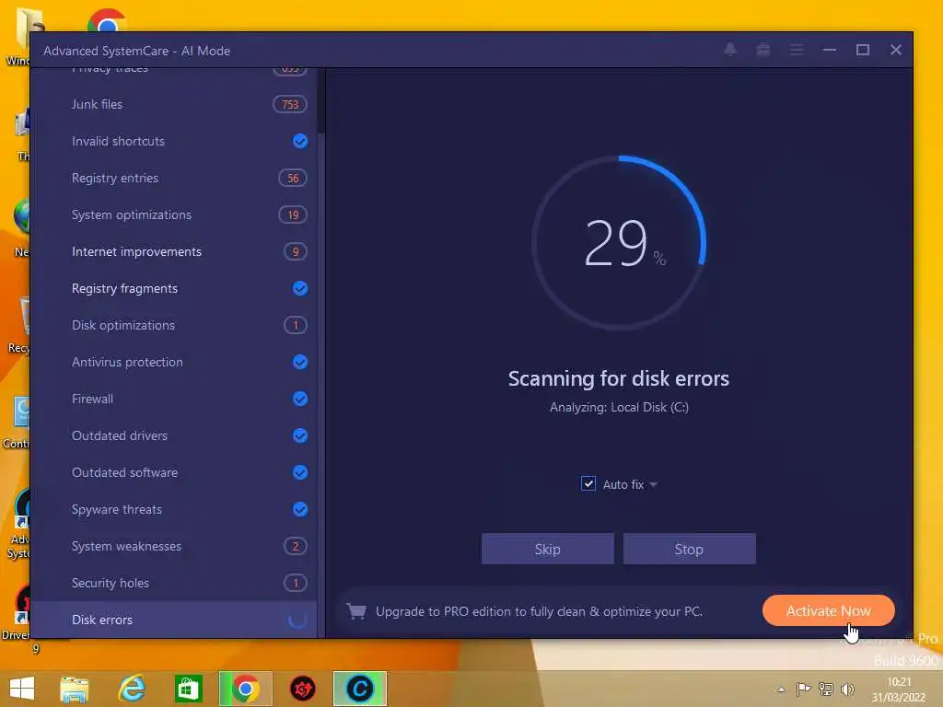
Task: Click the Invalid shortcuts blue checkmark
Action: point(300,141)
